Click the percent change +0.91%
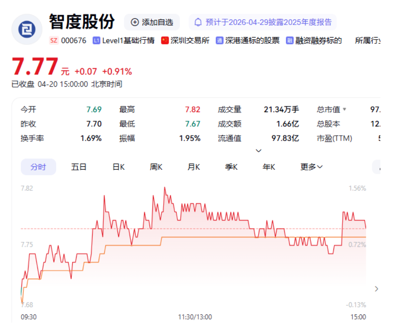The width and height of the screenshot is (396, 334). click(x=117, y=71)
